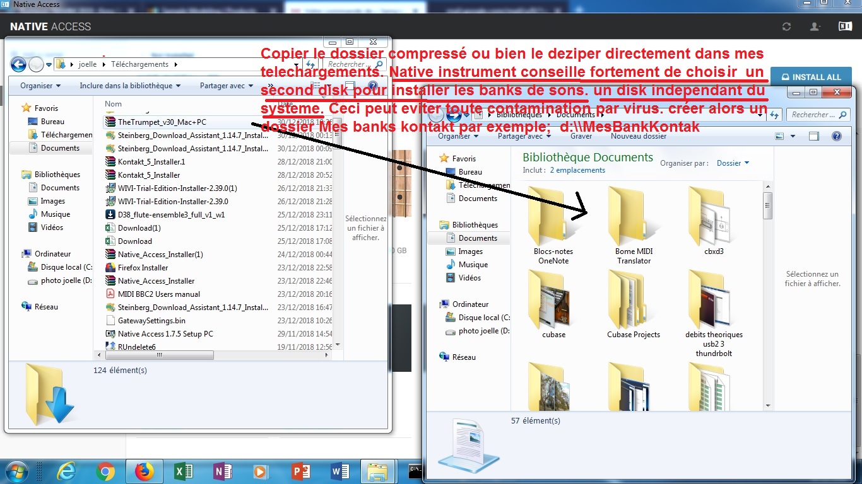862x484 pixels.
Task: Click the INSTALL ALL button in Native Access
Action: click(811, 77)
